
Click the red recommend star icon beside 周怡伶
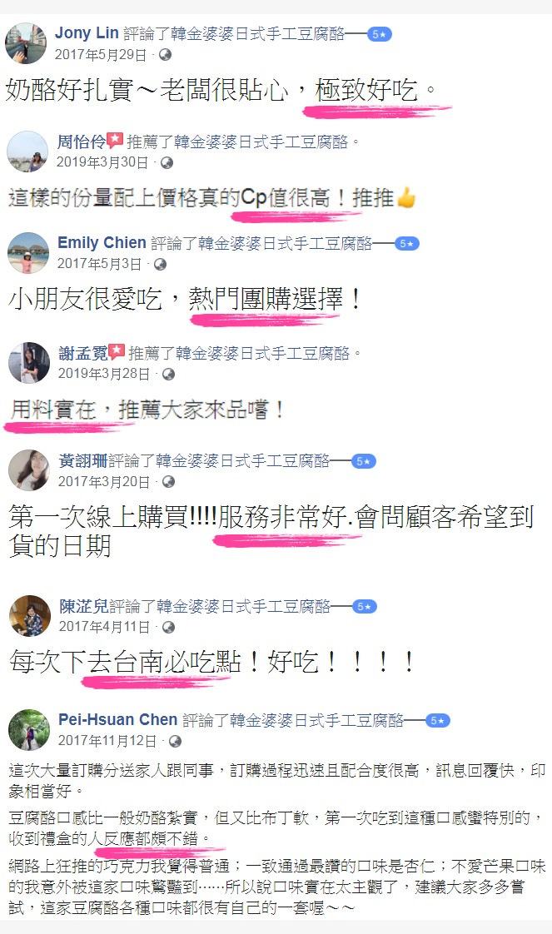(115, 141)
